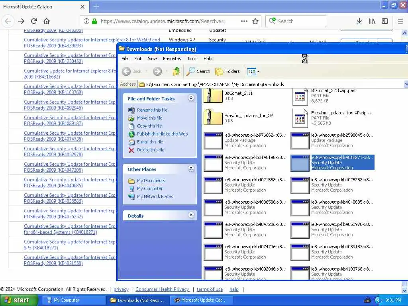
Task: Click the Explorer Address path field
Action: coord(270,84)
